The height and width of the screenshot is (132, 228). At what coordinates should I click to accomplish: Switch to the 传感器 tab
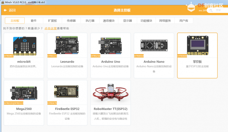[71, 21]
